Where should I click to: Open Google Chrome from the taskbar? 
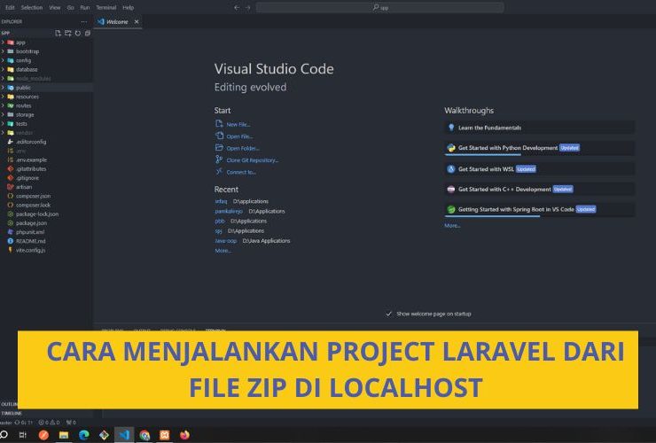click(144, 435)
